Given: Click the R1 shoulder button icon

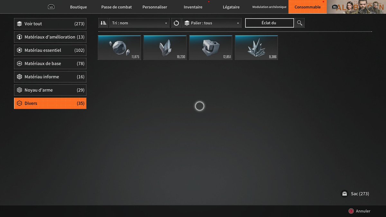Looking at the screenshot, I should tap(335, 7).
